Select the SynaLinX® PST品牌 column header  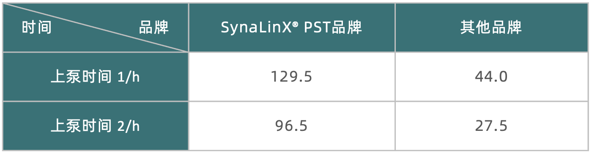click(x=292, y=28)
